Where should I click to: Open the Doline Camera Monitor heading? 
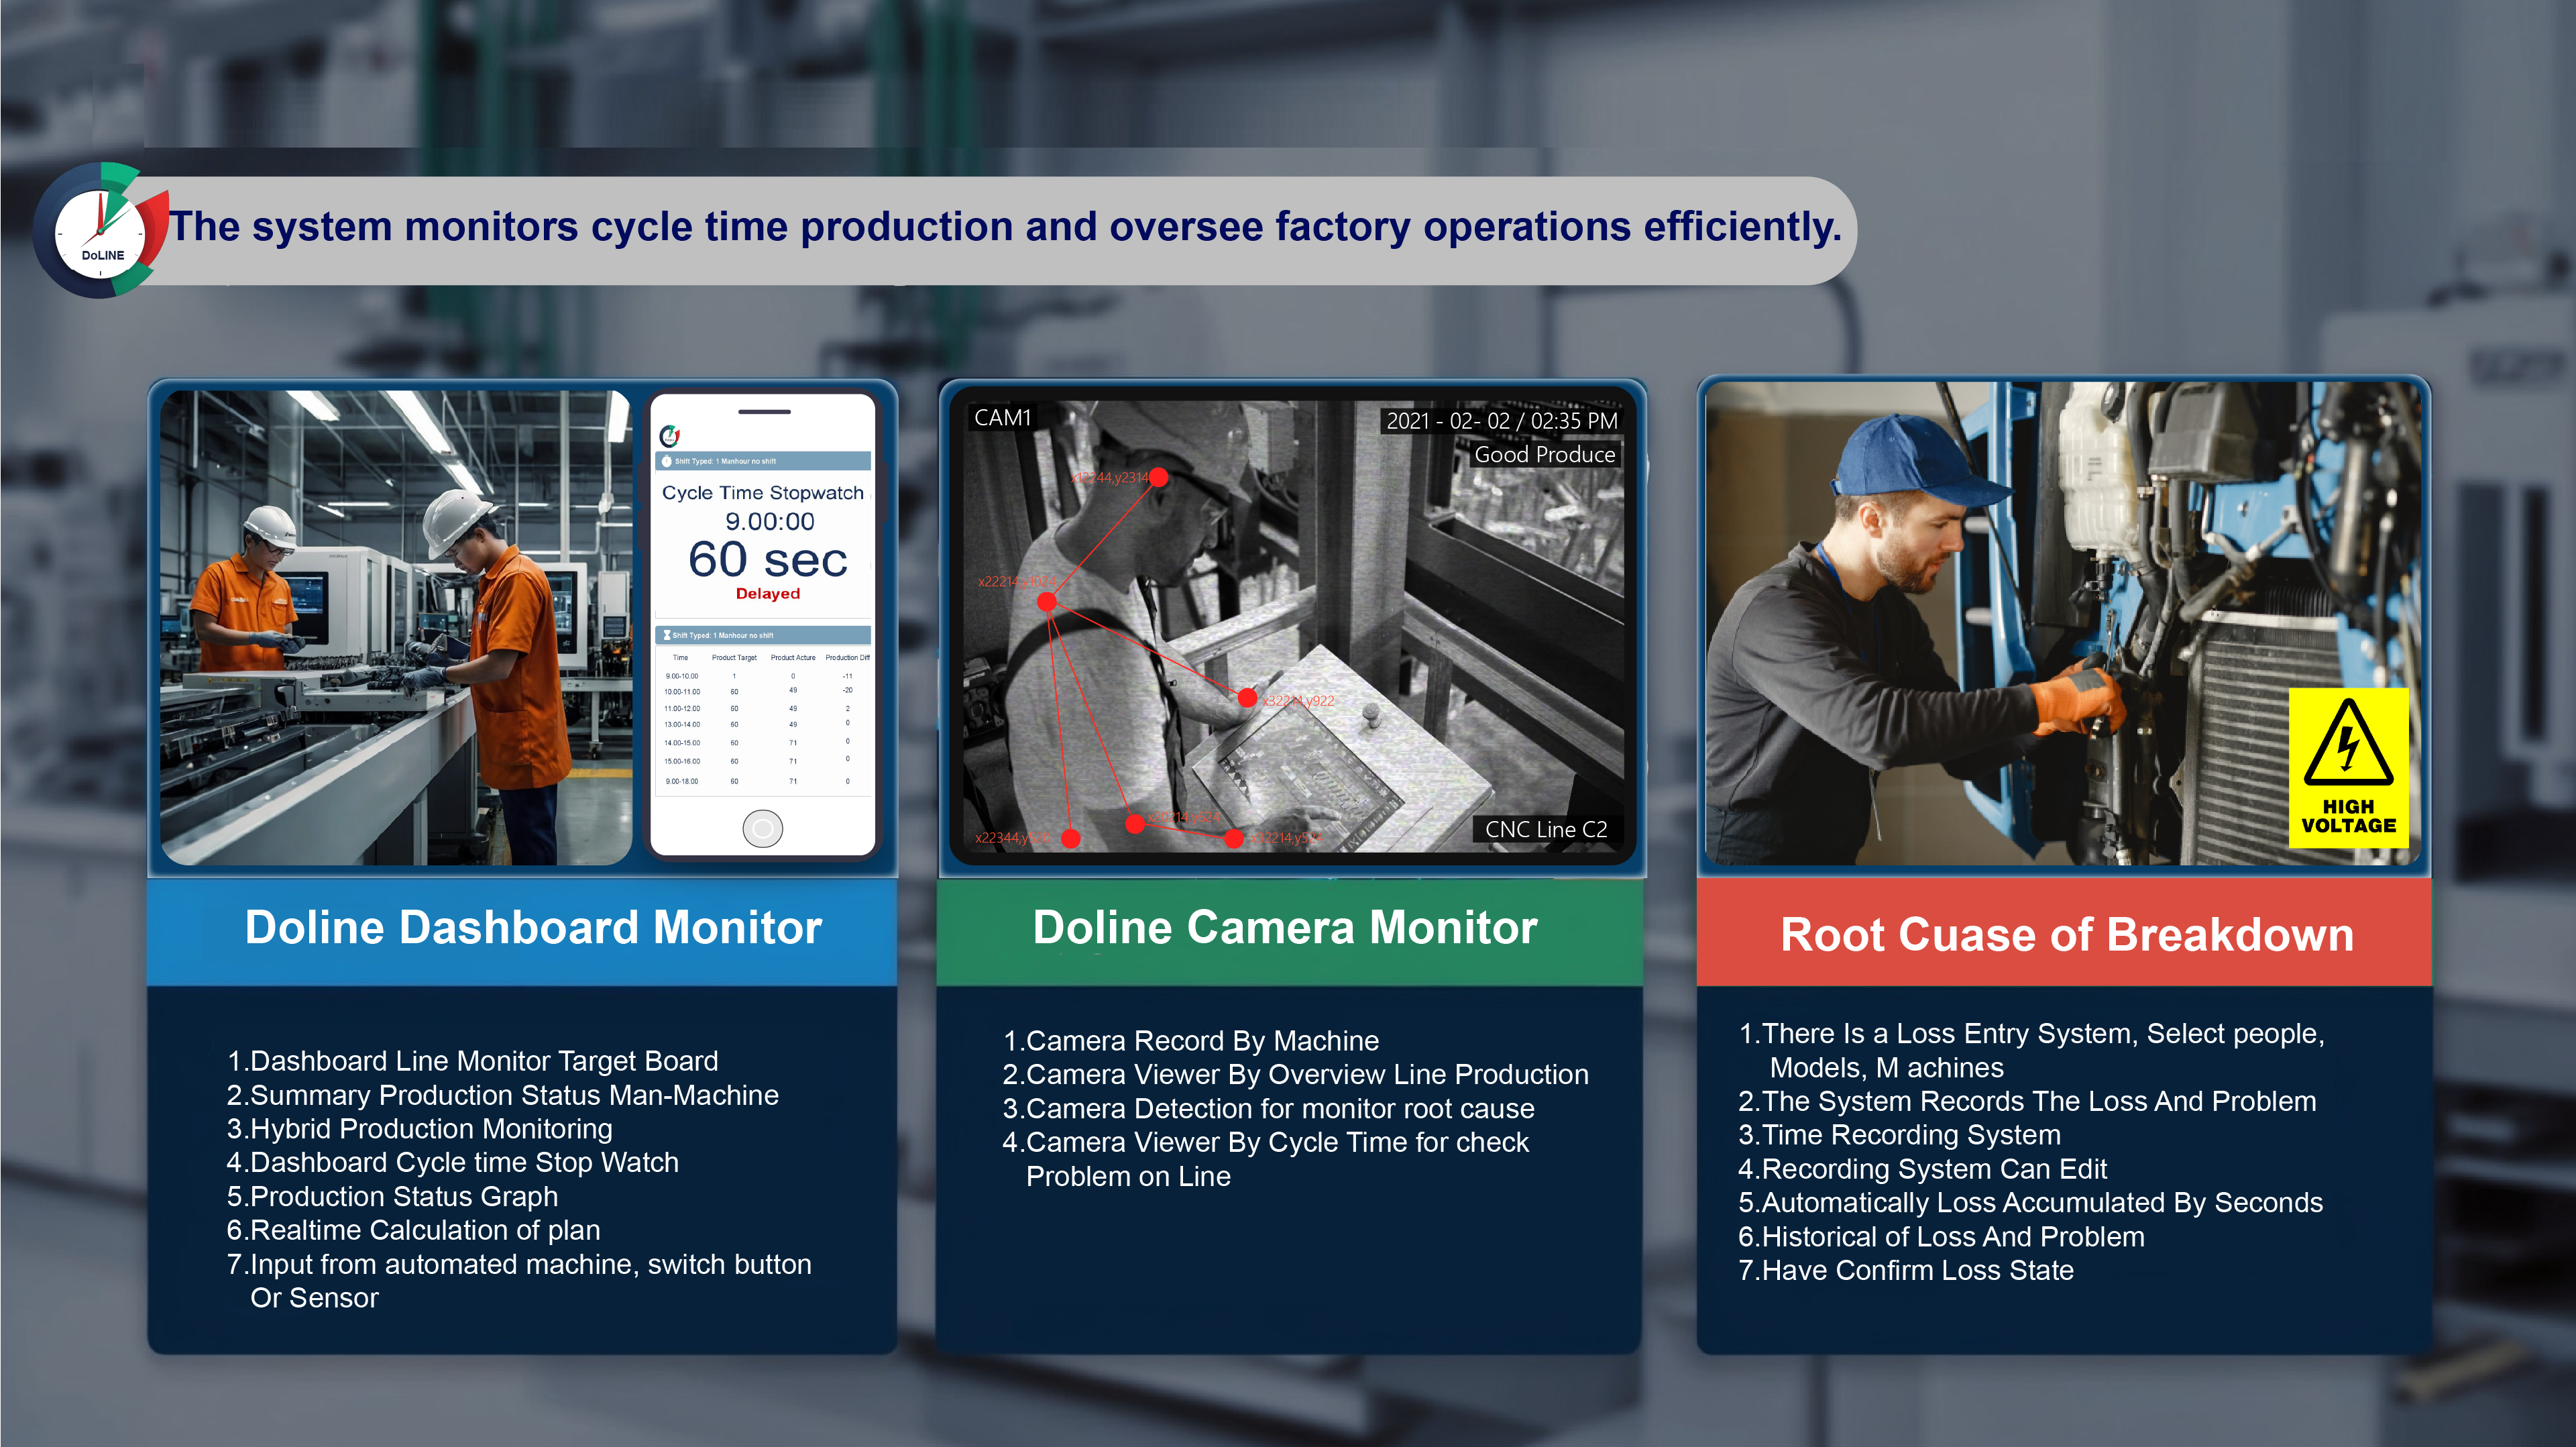point(1285,928)
